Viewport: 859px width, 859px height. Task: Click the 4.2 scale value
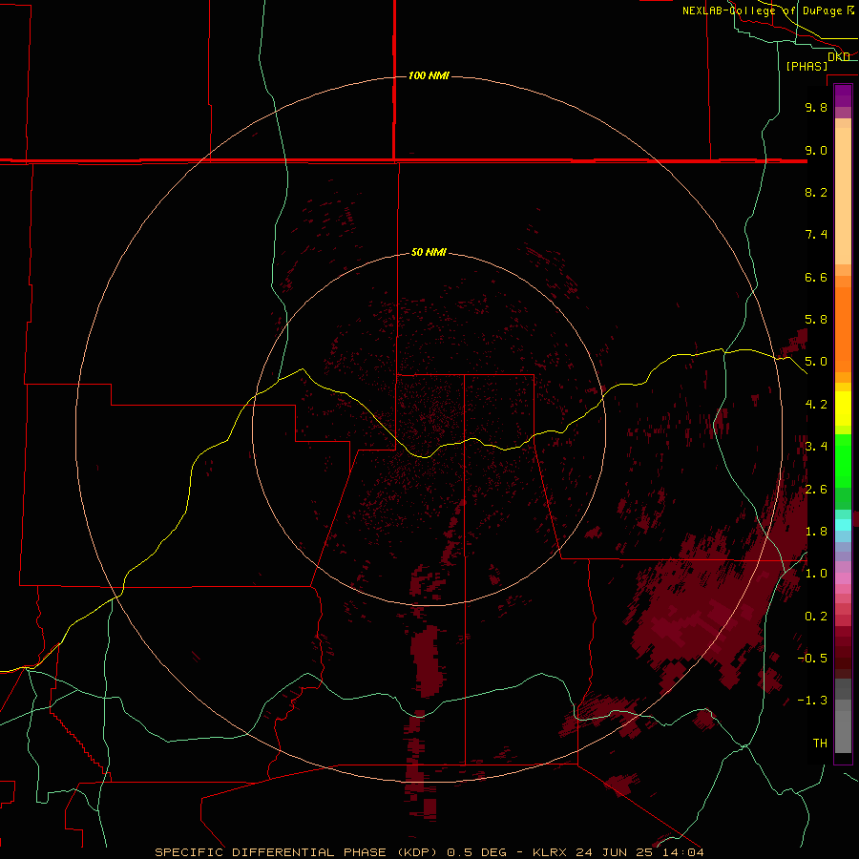tap(816, 405)
